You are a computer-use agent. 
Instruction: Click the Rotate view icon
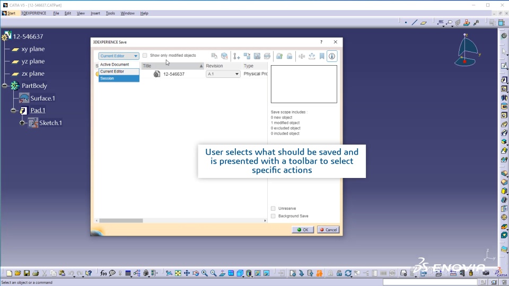(x=196, y=273)
